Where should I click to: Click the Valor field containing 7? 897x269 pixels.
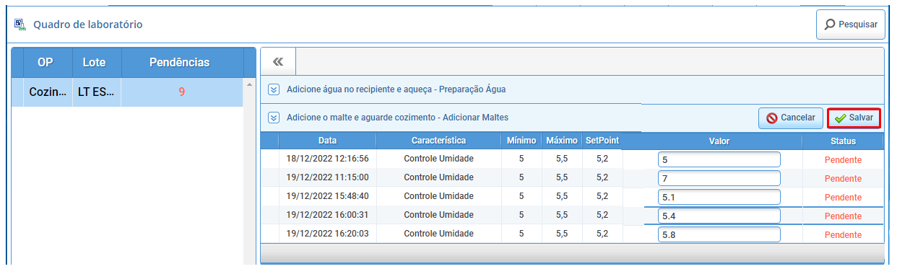pyautogui.click(x=719, y=178)
